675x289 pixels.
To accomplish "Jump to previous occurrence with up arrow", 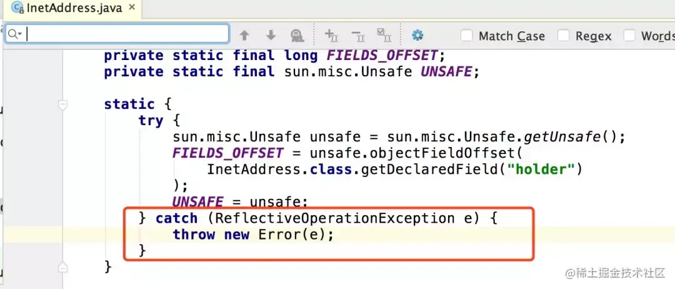I will (244, 35).
